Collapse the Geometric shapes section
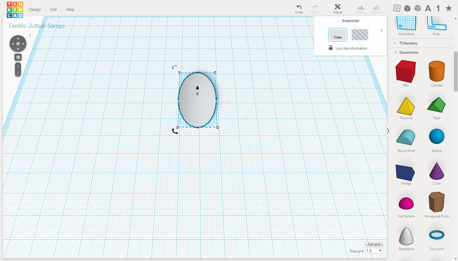 396,52
